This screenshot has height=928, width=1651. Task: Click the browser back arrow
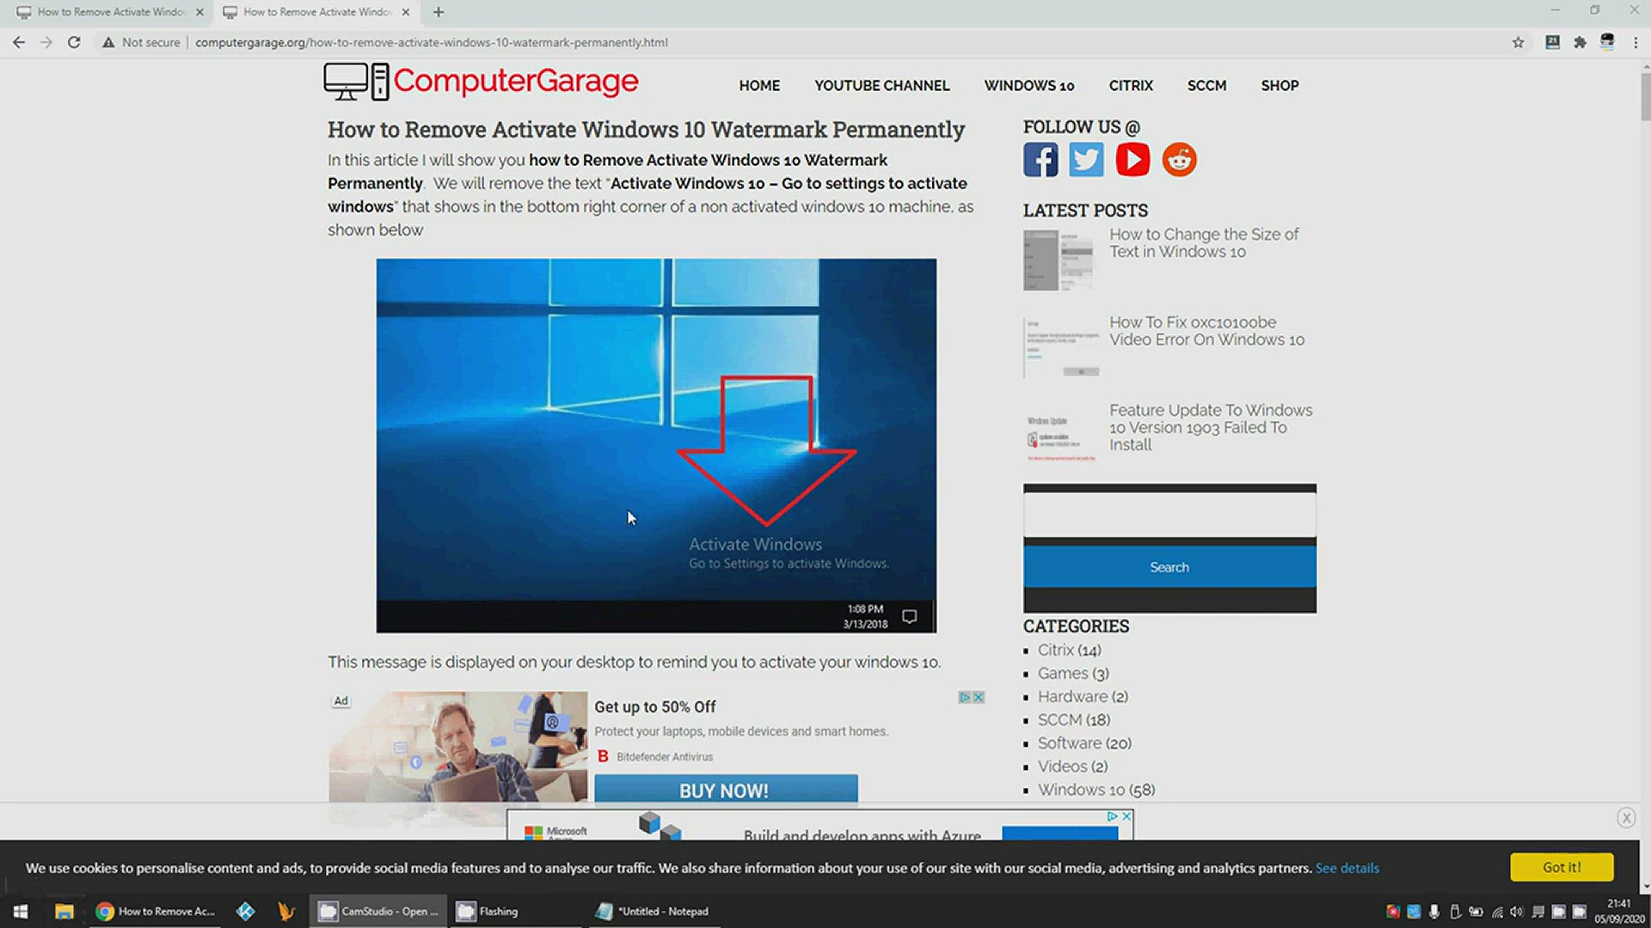coord(19,42)
